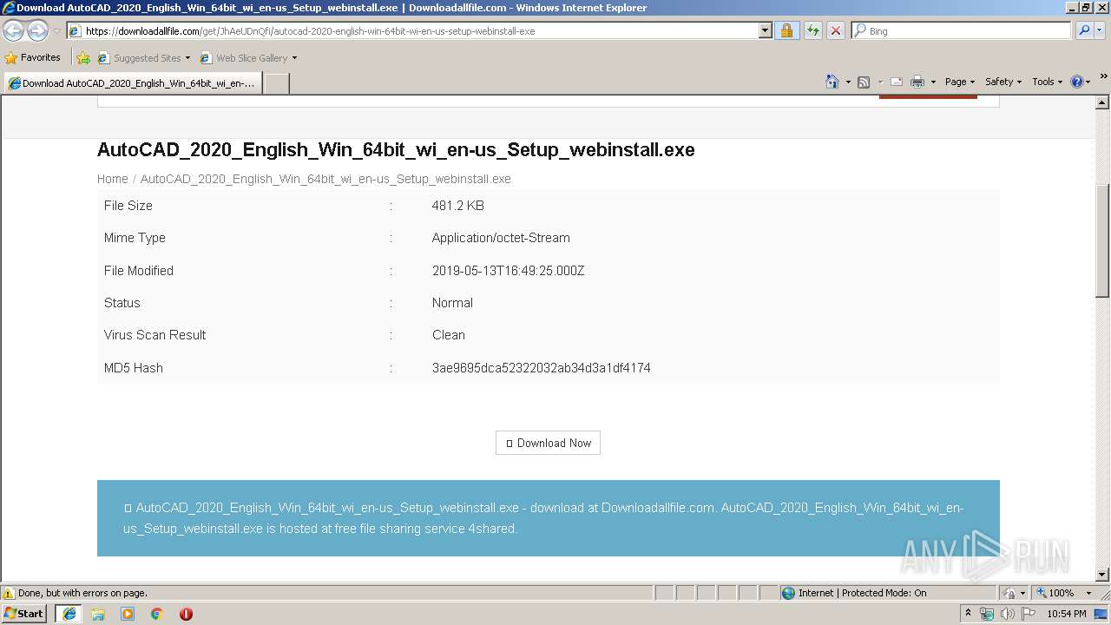Click the Add to Favorites bar icon

pyautogui.click(x=83, y=58)
